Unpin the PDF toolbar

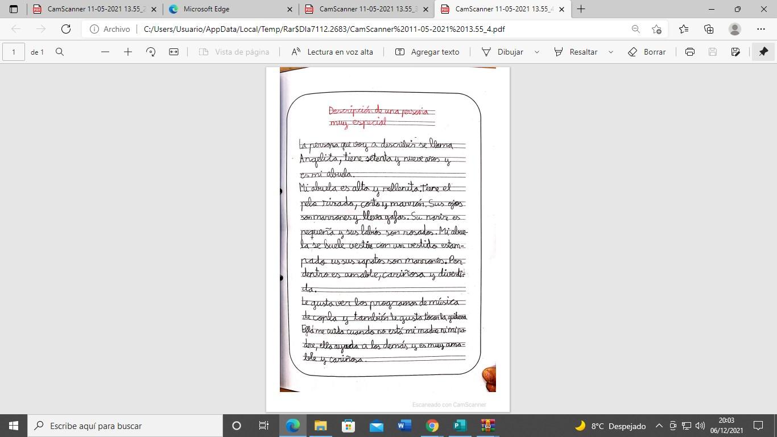(763, 52)
